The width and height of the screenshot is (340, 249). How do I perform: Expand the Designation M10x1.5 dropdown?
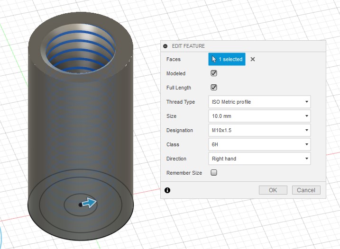click(x=259, y=130)
